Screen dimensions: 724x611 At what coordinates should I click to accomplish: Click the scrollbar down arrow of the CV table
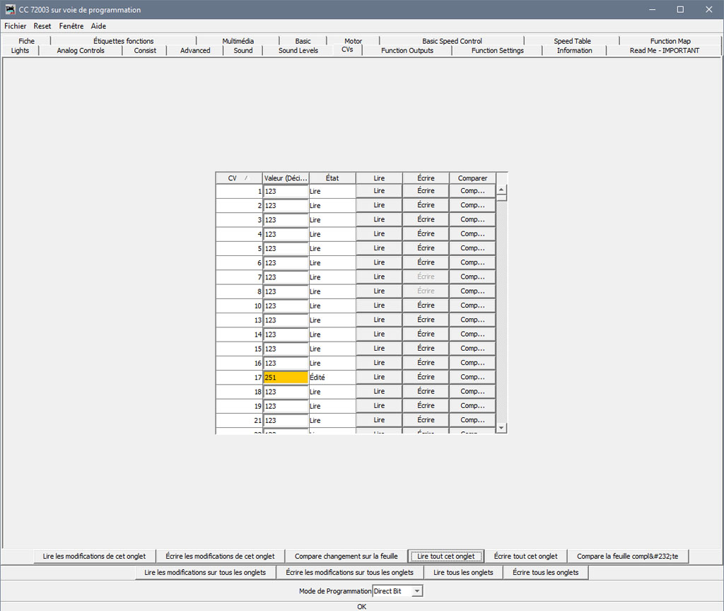point(501,428)
